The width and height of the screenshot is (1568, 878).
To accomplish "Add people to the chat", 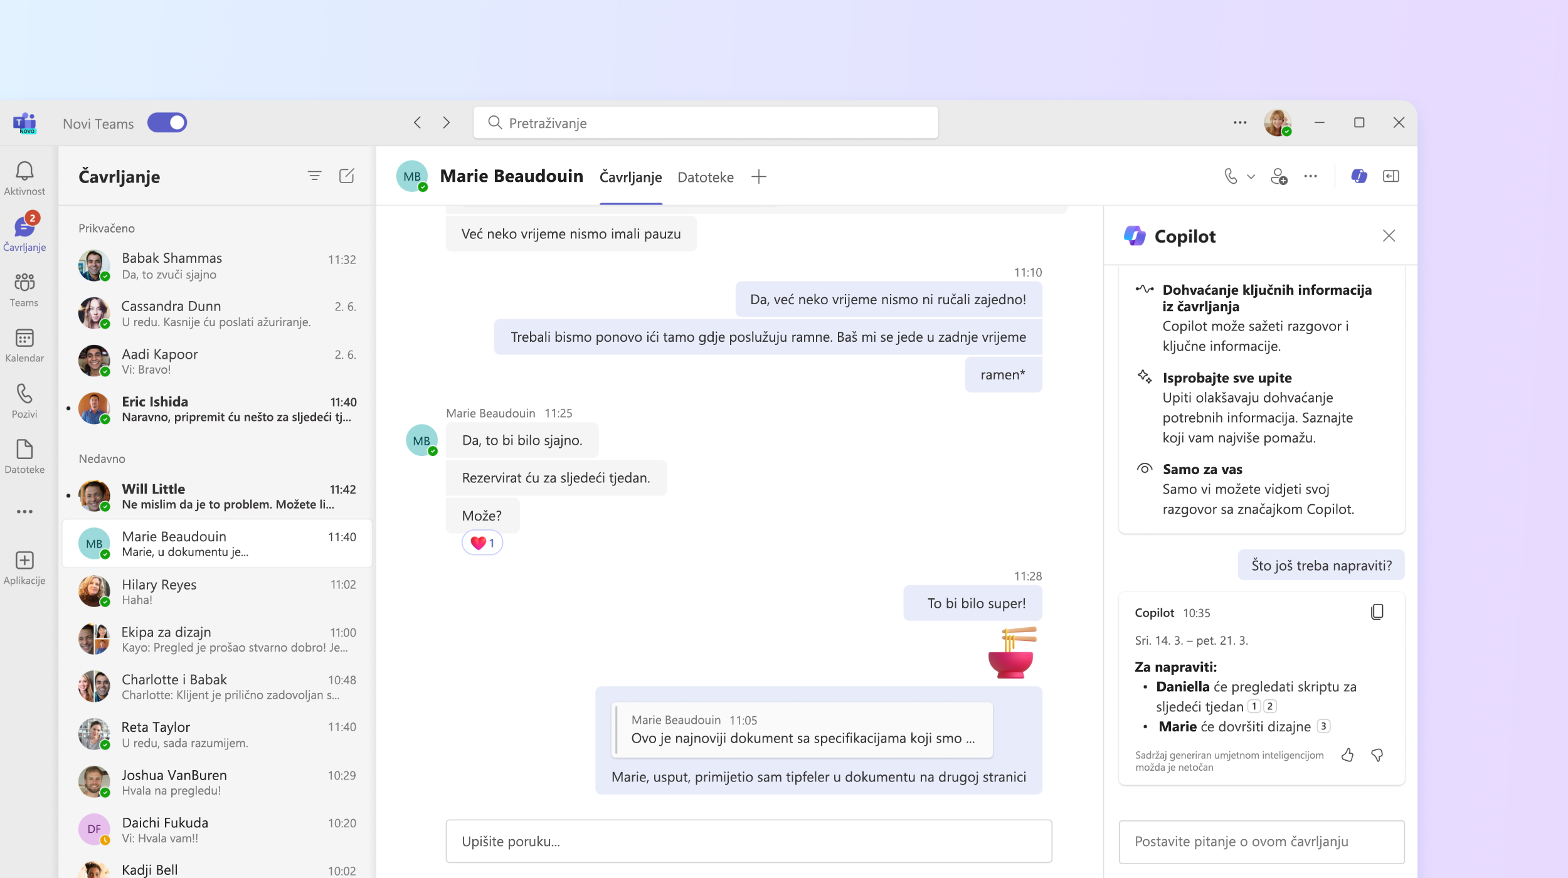I will click(x=1279, y=176).
